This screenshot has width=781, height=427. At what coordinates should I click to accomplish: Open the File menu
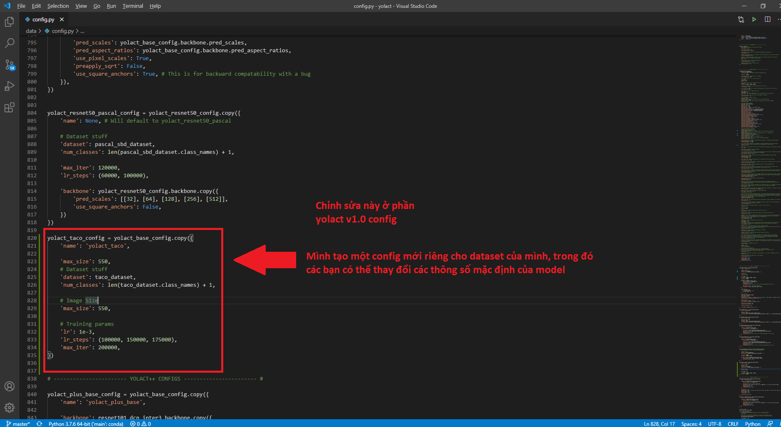tap(21, 6)
